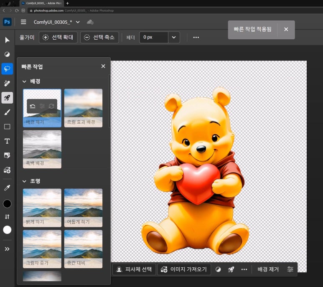Check the cloud sync status icon
Screen dimensions: 323x287
90,22
